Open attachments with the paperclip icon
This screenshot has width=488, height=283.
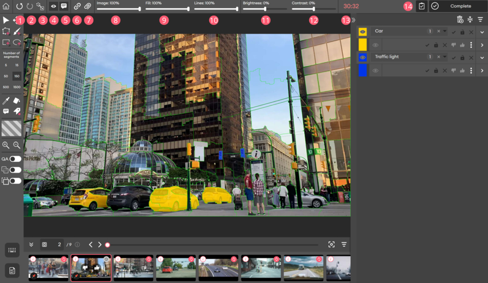pos(87,6)
